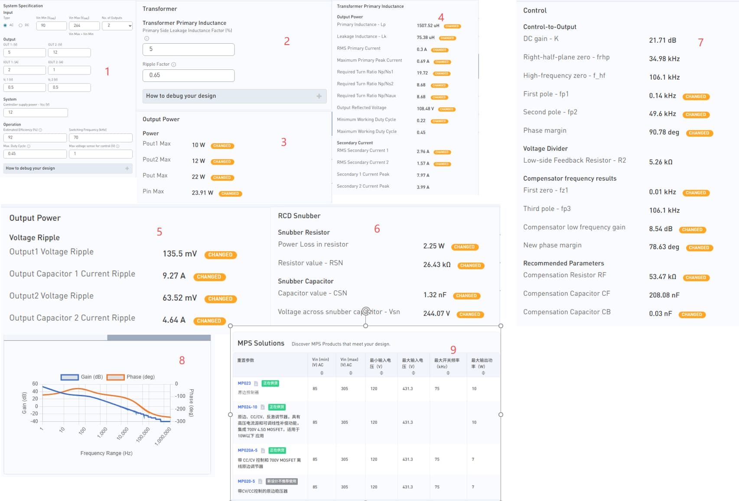Image resolution: width=739 pixels, height=501 pixels.
Task: Open the No. of Outputs dropdown
Action: [117, 26]
